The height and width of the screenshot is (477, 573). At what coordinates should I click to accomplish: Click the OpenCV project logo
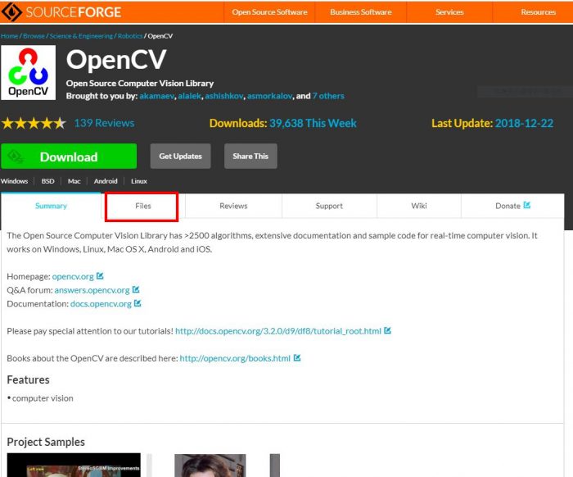tap(29, 72)
